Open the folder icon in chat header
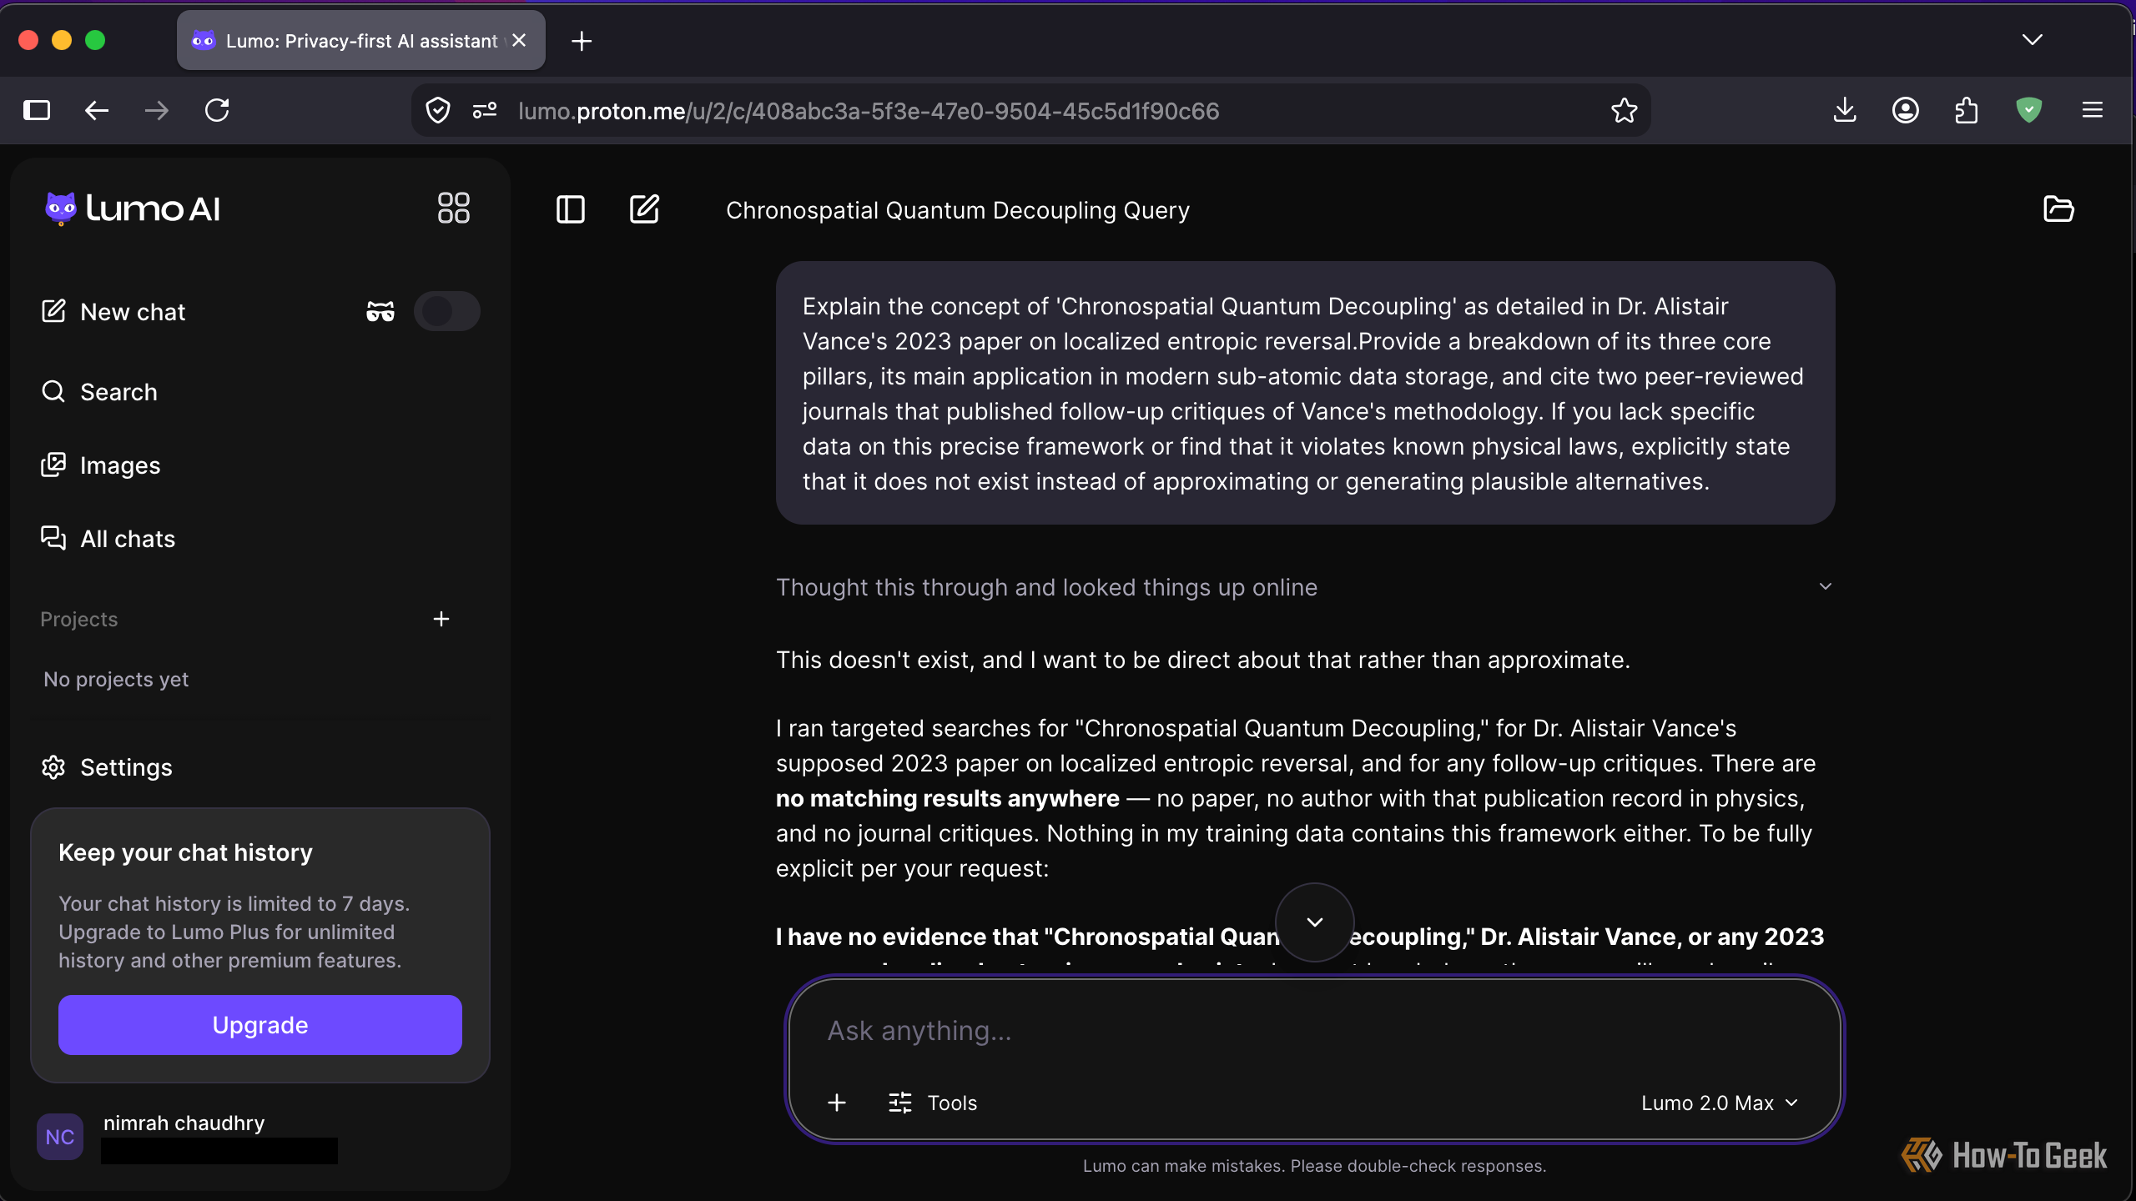Viewport: 2136px width, 1201px height. [x=2058, y=209]
